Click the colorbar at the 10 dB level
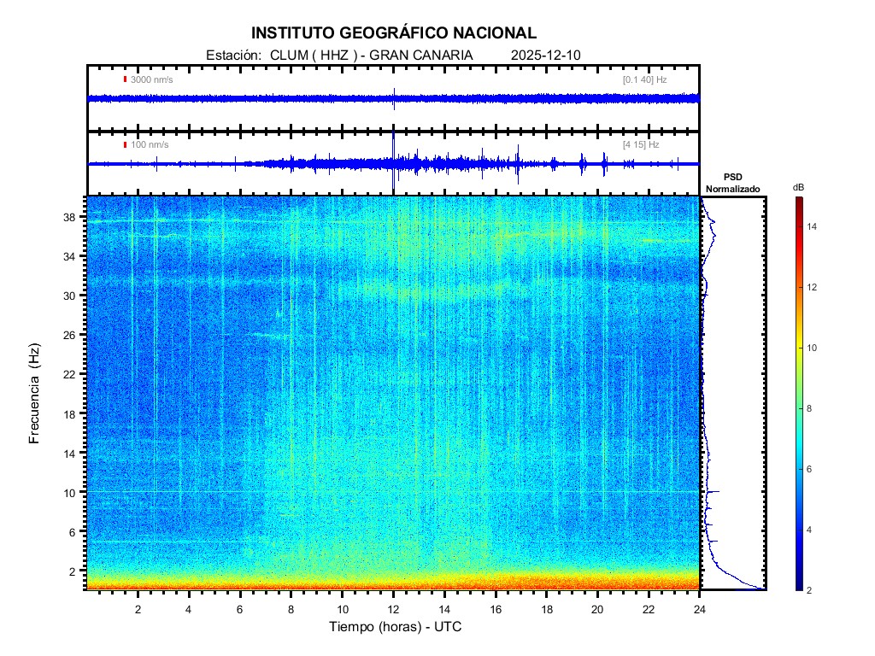 (798, 348)
